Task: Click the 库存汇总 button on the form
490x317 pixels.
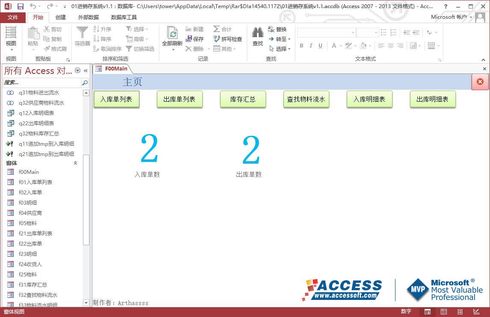Action: pyautogui.click(x=243, y=99)
